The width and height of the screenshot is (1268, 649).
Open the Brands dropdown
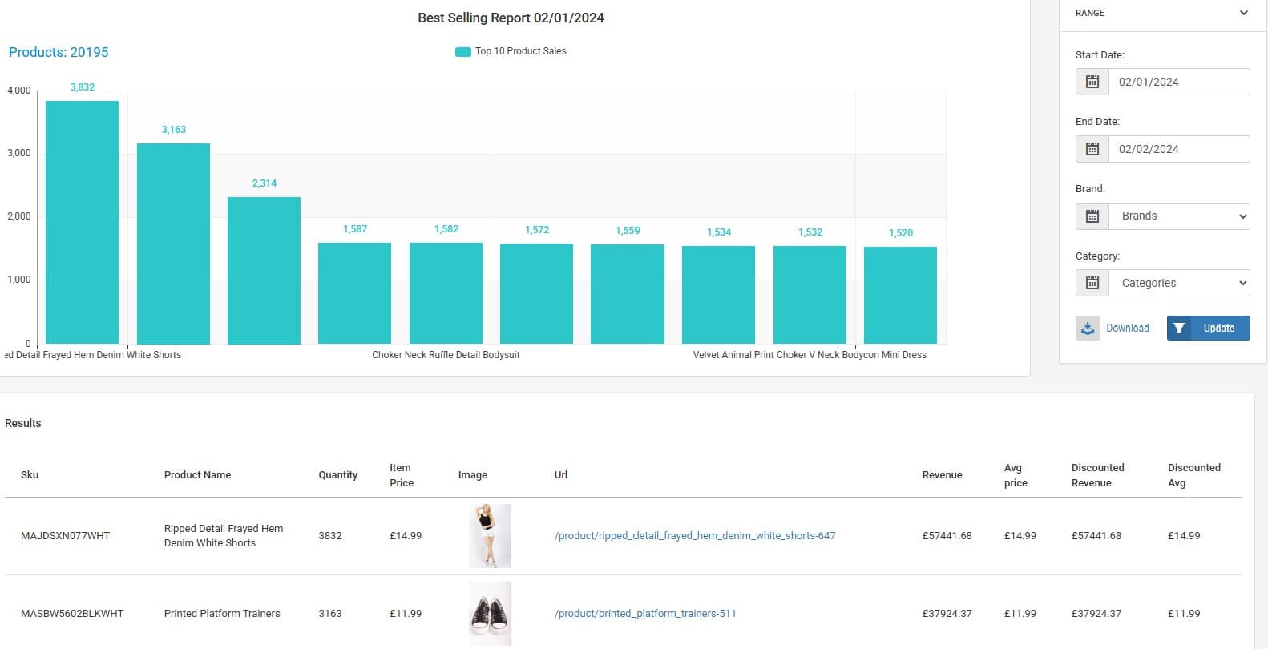click(x=1178, y=216)
